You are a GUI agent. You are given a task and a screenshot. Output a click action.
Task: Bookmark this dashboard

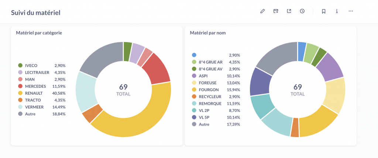[x=324, y=11]
